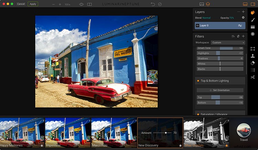Click the New Discovery Amount slider
The height and width of the screenshot is (150, 258).
pos(162,133)
